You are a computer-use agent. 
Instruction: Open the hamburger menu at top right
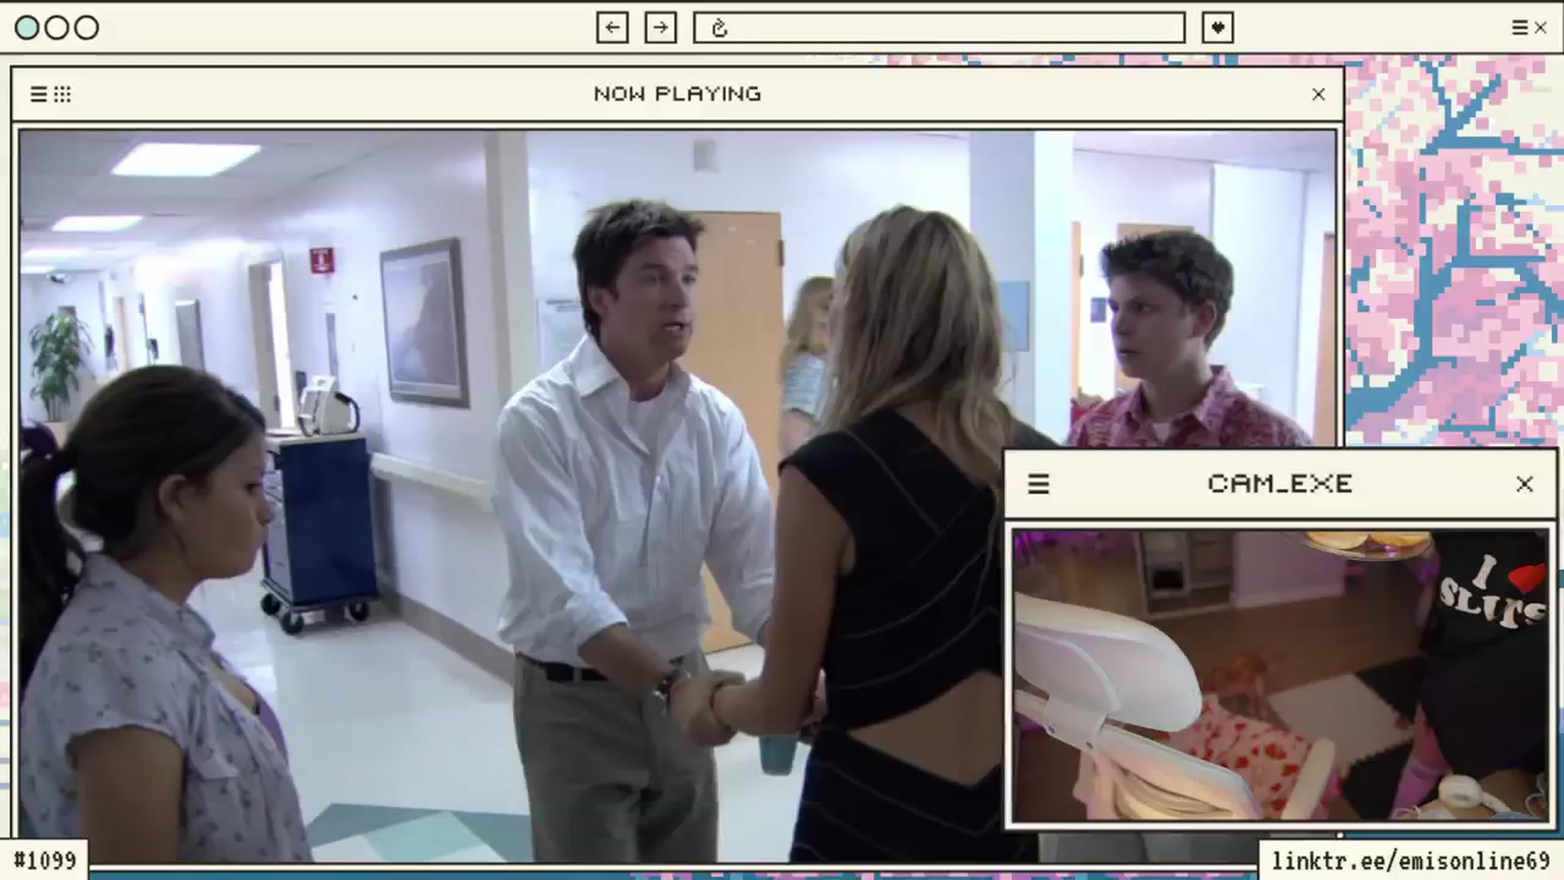point(1520,28)
